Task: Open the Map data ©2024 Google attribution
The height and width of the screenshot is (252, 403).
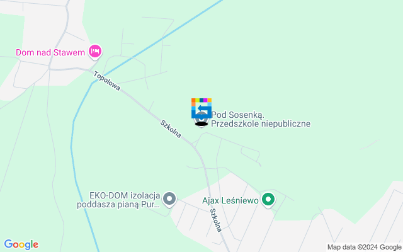Action: pos(365,248)
